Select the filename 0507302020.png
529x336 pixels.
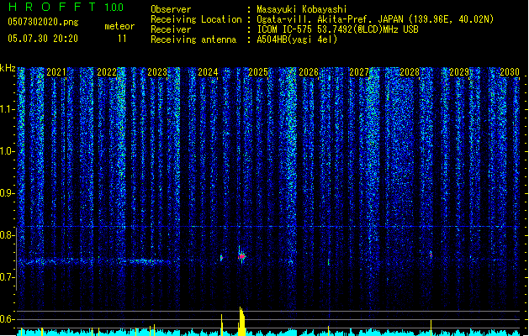(43, 22)
